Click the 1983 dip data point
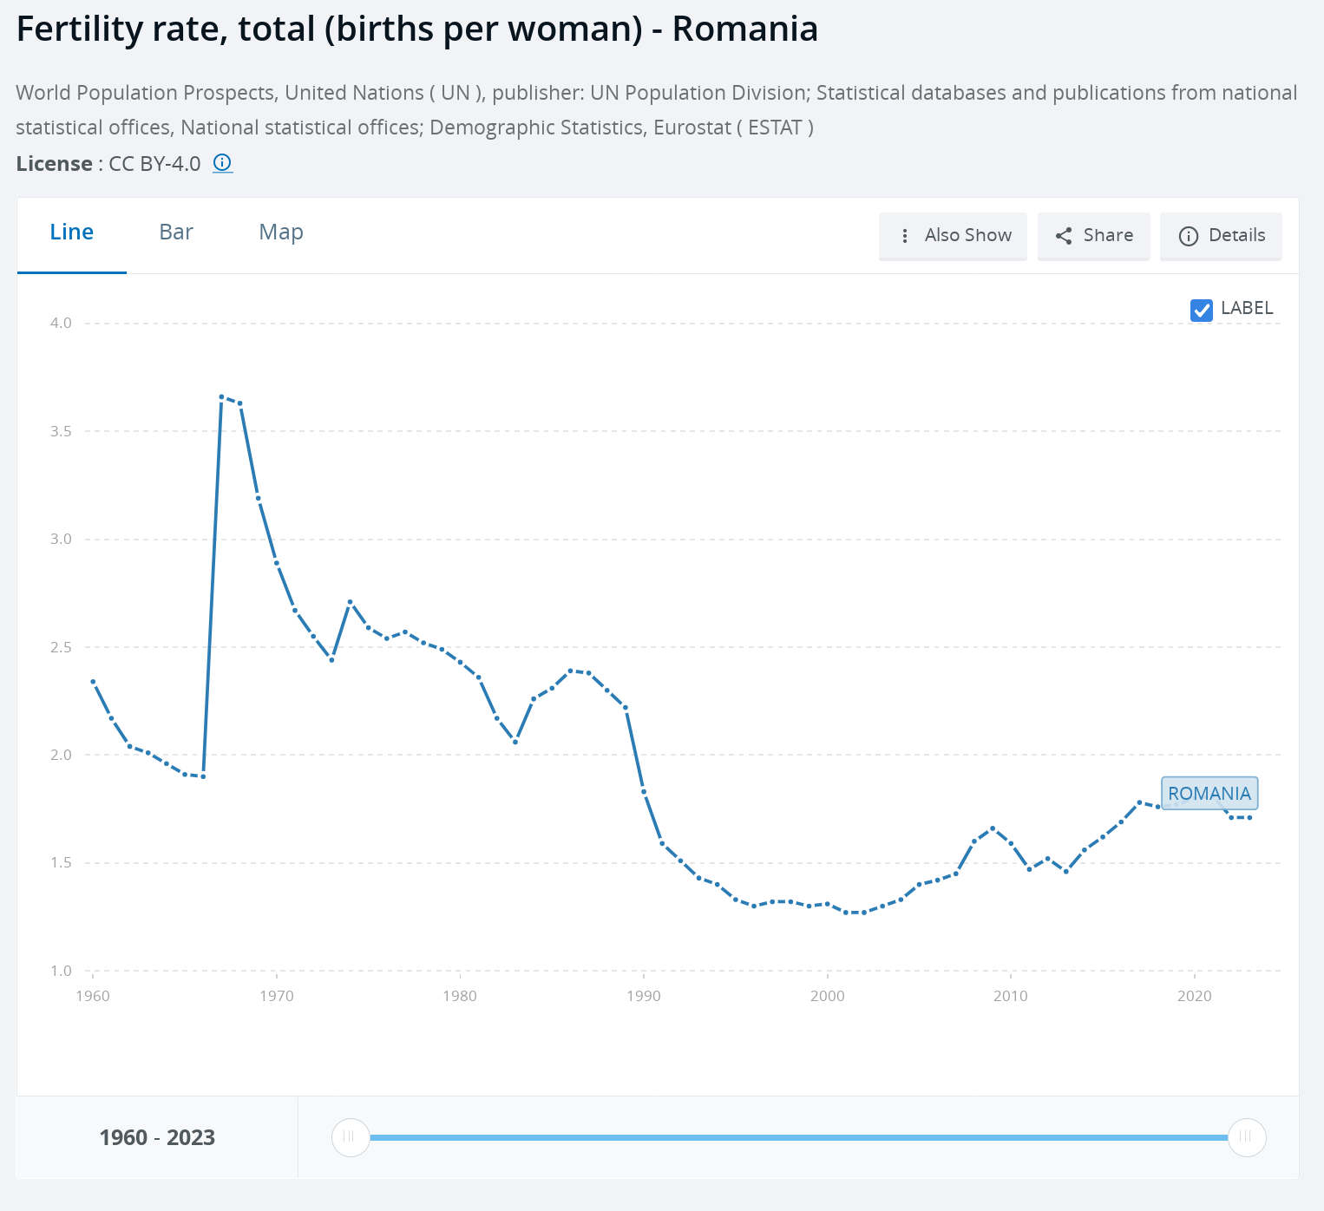Screen dimensions: 1324x1211 [x=515, y=743]
